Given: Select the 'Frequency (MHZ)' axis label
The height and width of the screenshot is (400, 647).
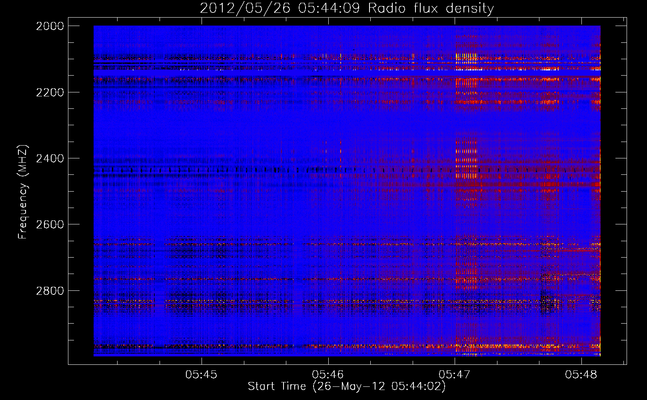Looking at the screenshot, I should click(23, 192).
